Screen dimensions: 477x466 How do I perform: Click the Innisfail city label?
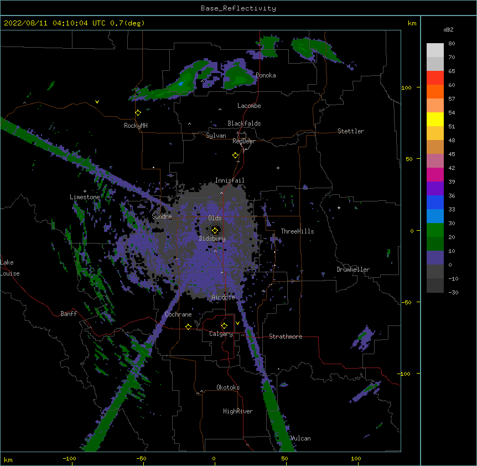[x=230, y=180]
